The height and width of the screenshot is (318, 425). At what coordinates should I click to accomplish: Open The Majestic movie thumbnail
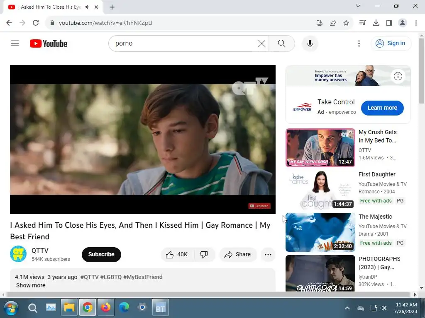click(320, 232)
